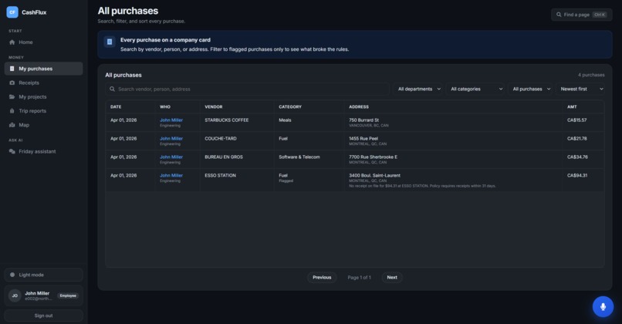Click the Receipts camera icon
Image resolution: width=622 pixels, height=324 pixels.
[x=12, y=83]
